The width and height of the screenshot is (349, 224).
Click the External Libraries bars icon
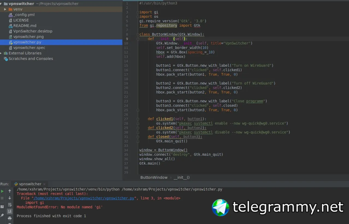click(x=6, y=53)
